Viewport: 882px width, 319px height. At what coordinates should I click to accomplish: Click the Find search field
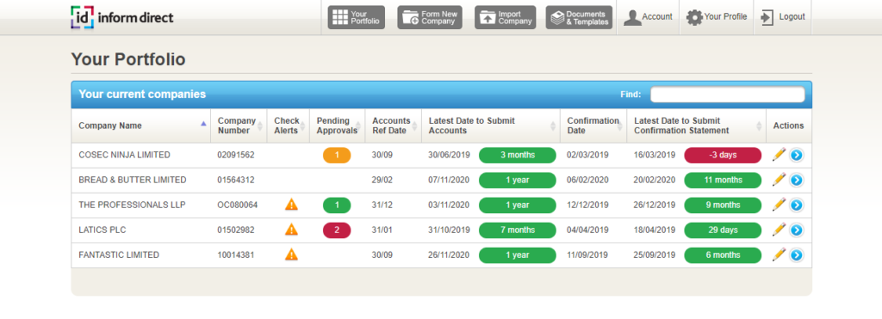coord(727,95)
